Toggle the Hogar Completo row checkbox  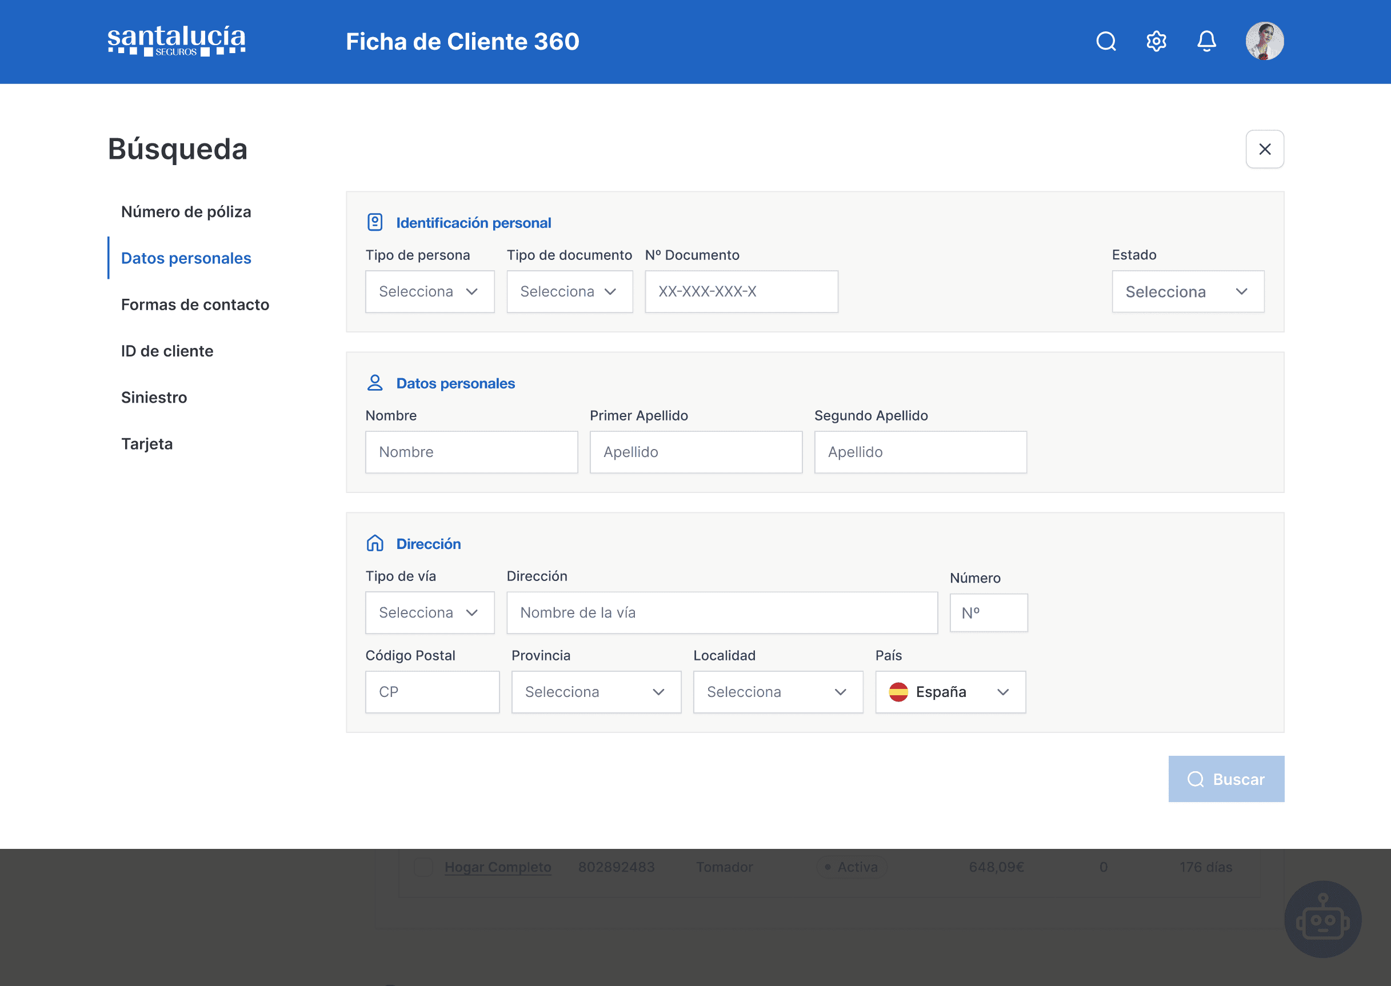423,867
